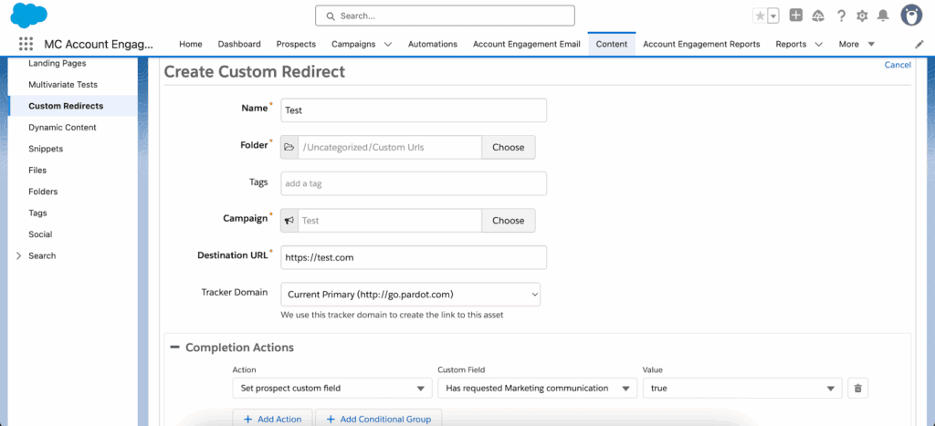Open Multivariate Tests in sidebar
The width and height of the screenshot is (935, 426).
[x=63, y=85]
